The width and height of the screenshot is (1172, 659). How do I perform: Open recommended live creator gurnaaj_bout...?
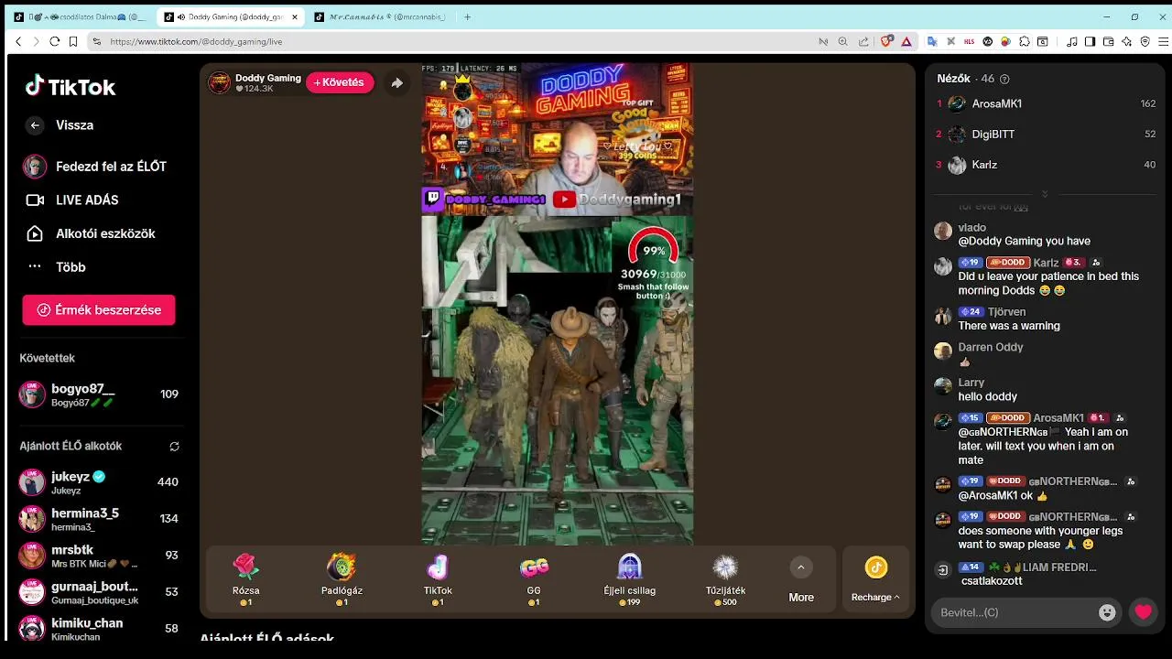99,592
